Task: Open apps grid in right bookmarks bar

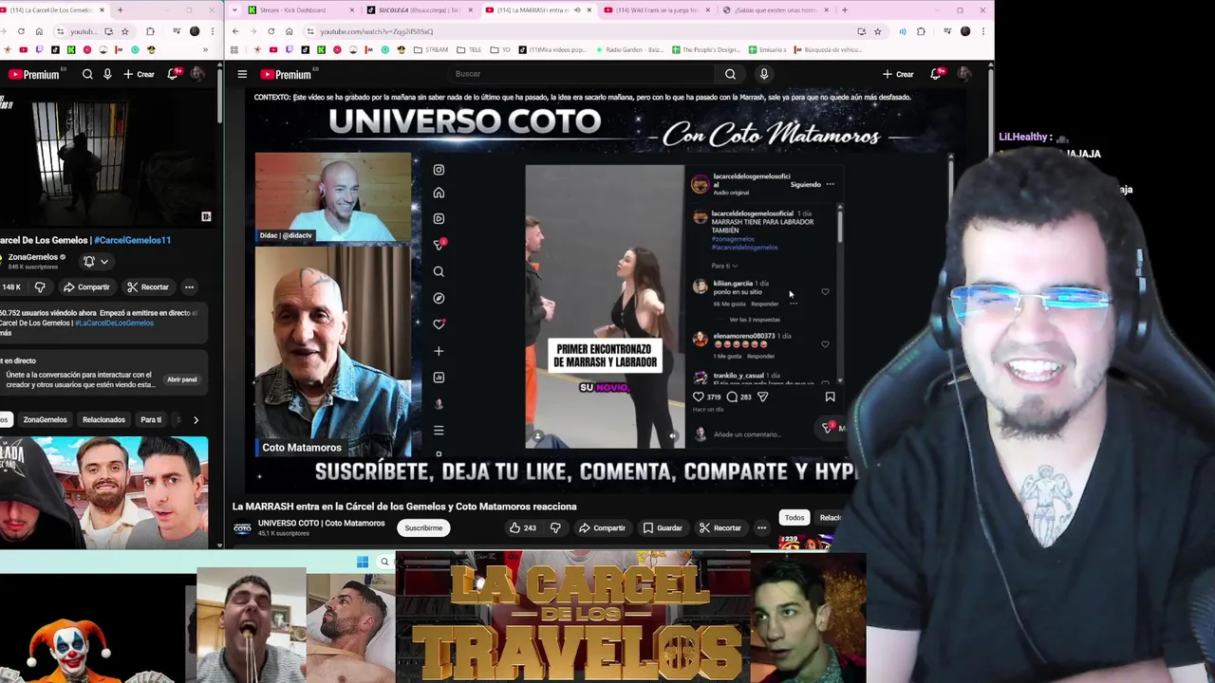Action: (235, 49)
